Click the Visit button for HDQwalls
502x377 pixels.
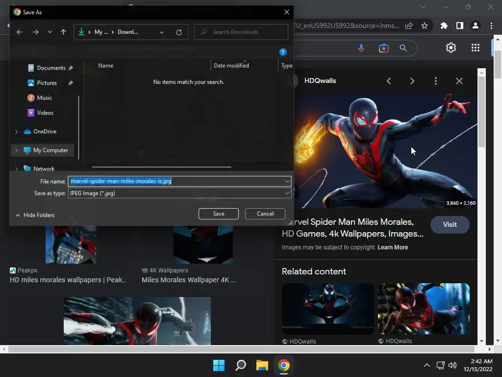[x=450, y=225]
